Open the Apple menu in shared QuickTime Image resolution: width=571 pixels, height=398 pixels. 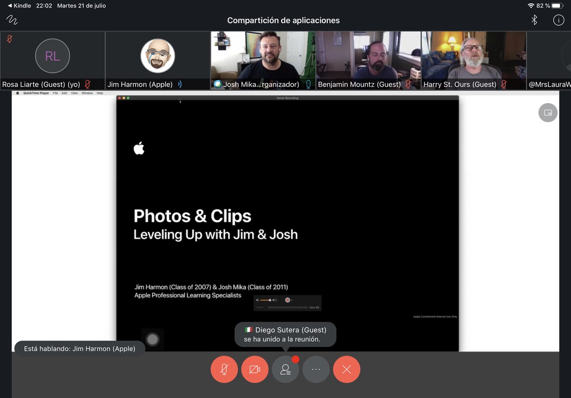[x=18, y=93]
